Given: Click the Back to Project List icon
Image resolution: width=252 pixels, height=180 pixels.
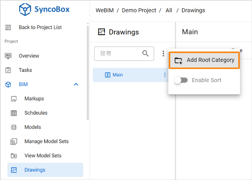Looking at the screenshot, I should point(8,27).
